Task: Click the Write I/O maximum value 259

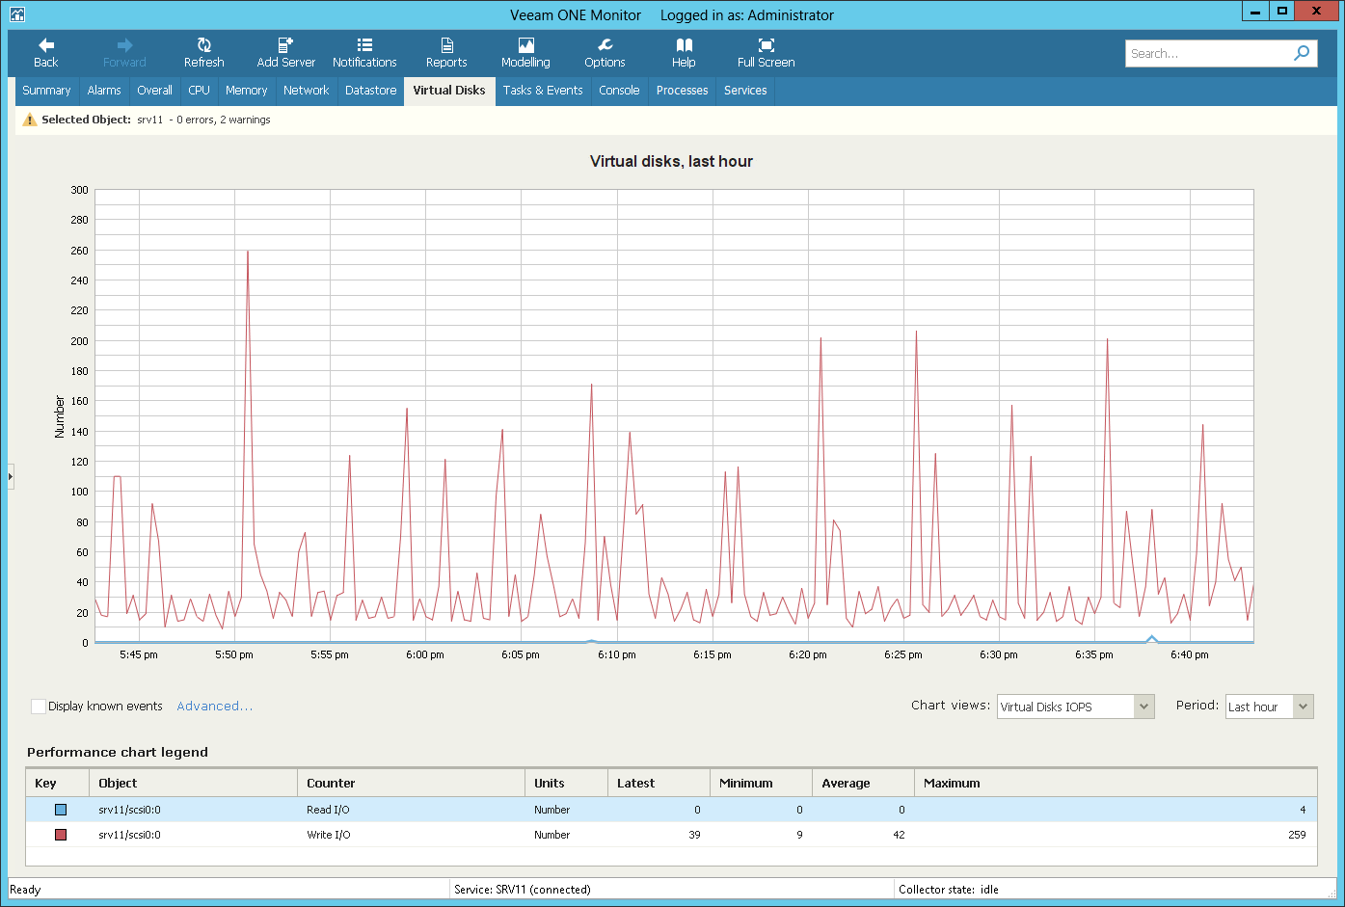Action: pos(1297,835)
